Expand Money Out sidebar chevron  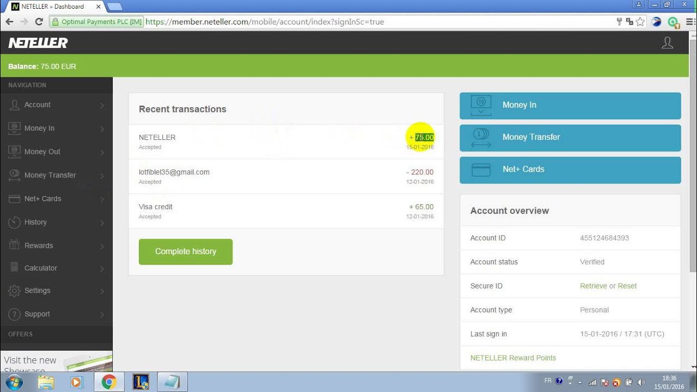102,152
